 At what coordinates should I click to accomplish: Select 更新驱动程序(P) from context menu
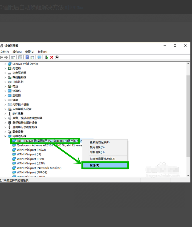tap(100, 142)
